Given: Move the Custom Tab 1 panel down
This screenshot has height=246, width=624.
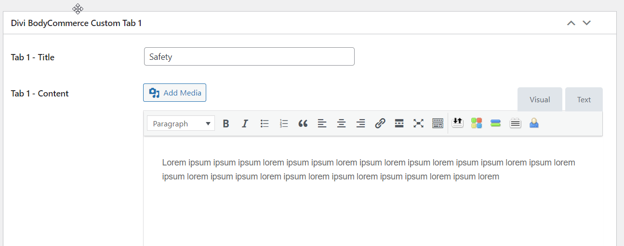Looking at the screenshot, I should [x=586, y=23].
